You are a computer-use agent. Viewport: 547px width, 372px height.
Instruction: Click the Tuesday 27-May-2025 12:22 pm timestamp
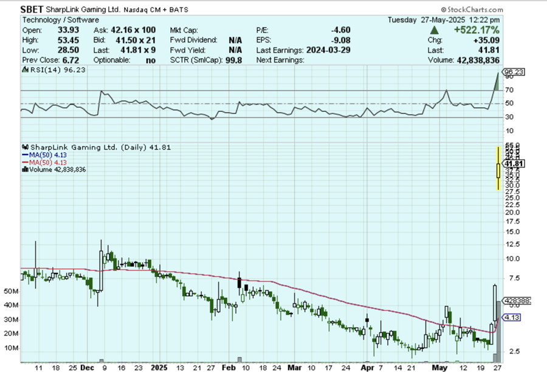(x=444, y=20)
